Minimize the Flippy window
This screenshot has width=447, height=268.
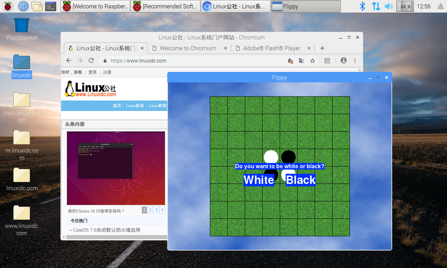pos(370,77)
